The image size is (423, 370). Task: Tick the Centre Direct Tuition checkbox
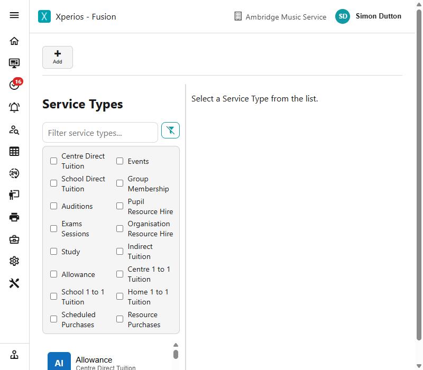[x=54, y=161]
